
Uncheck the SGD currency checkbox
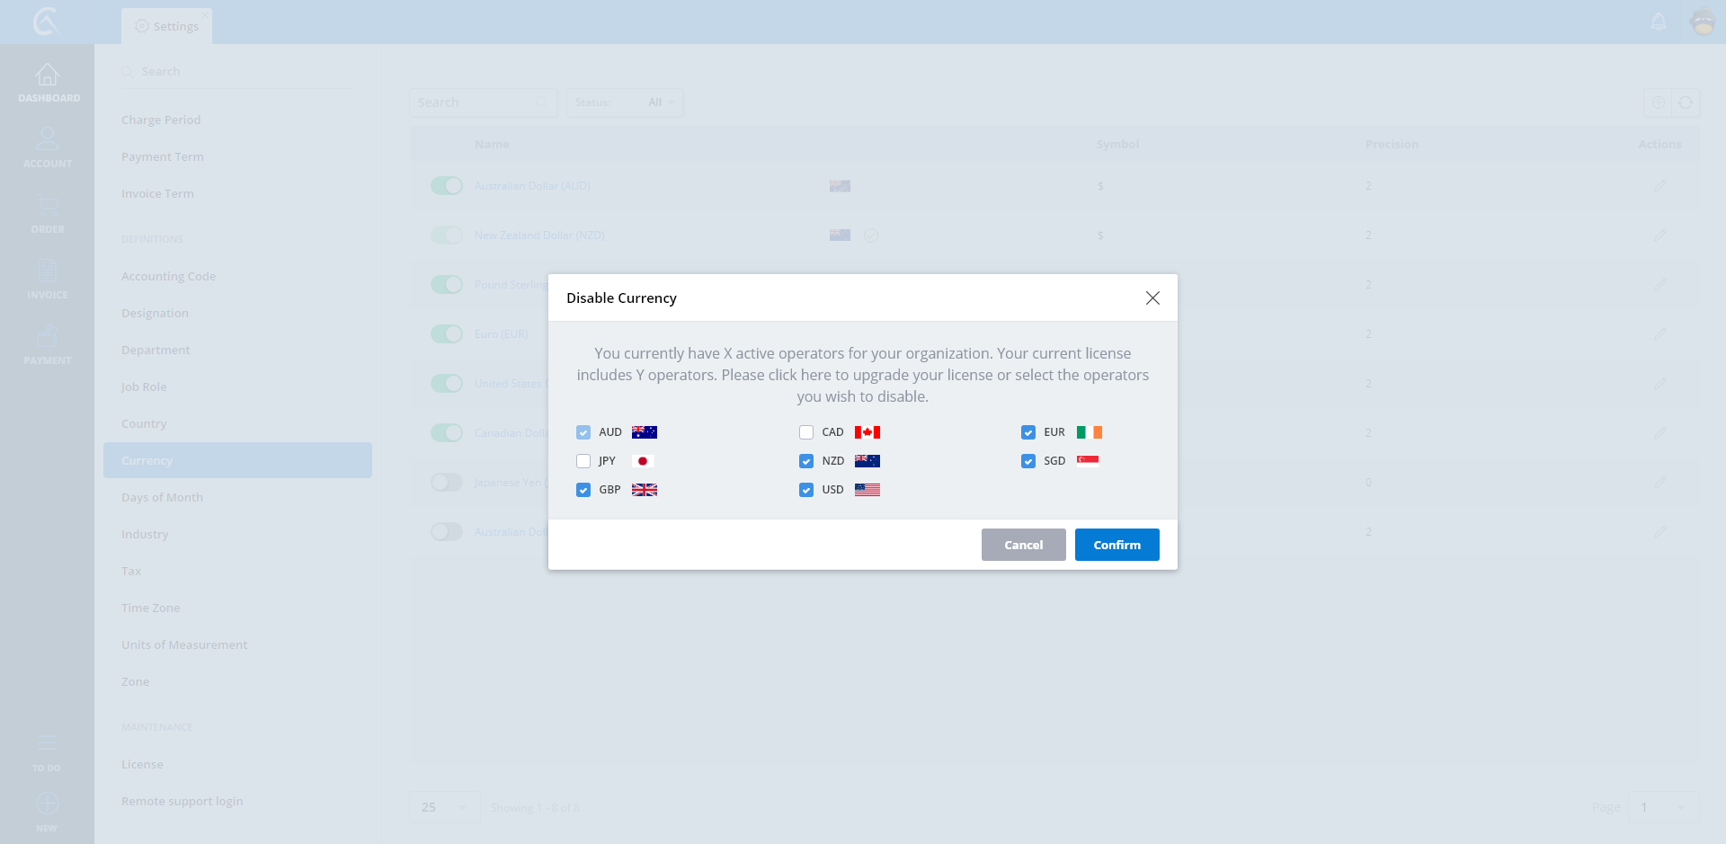[x=1028, y=461]
